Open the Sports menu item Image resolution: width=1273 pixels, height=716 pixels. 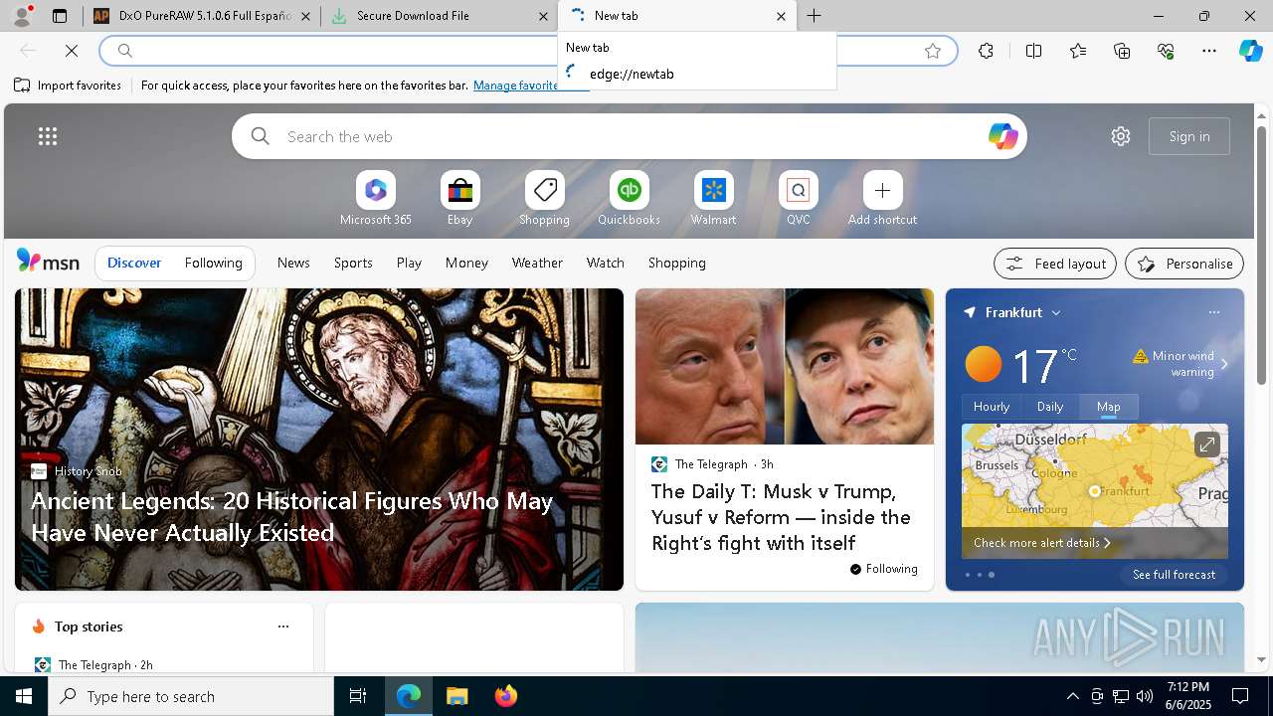(x=353, y=263)
